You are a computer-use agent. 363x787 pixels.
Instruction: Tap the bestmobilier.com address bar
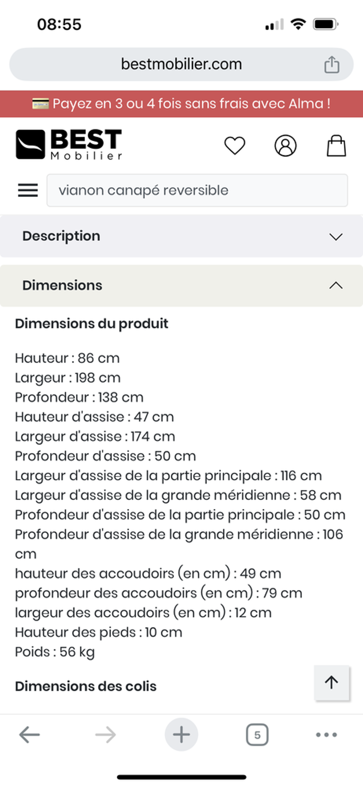(181, 64)
